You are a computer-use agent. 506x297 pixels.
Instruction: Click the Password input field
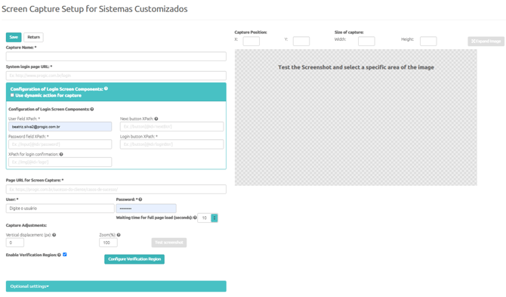(x=147, y=209)
